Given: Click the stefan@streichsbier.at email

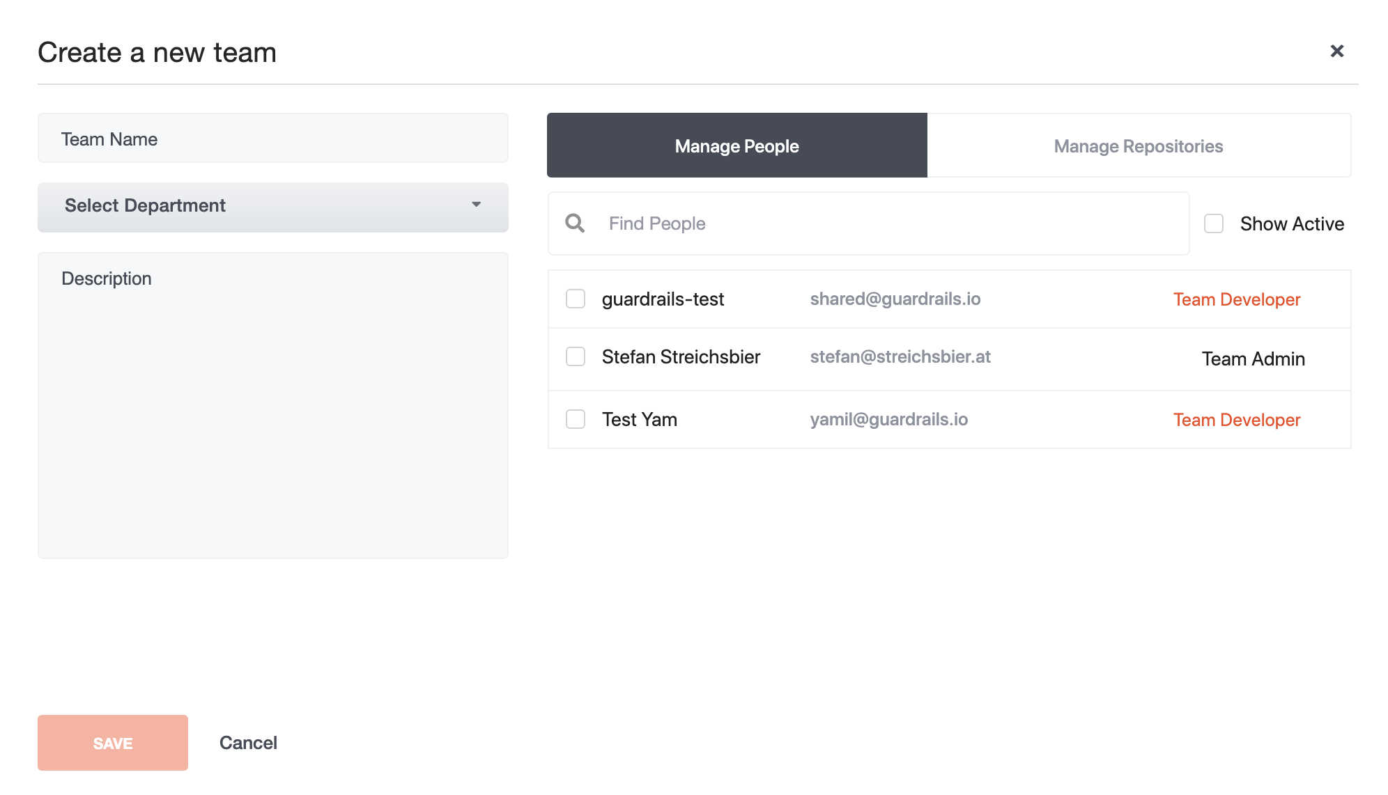Looking at the screenshot, I should pos(900,356).
